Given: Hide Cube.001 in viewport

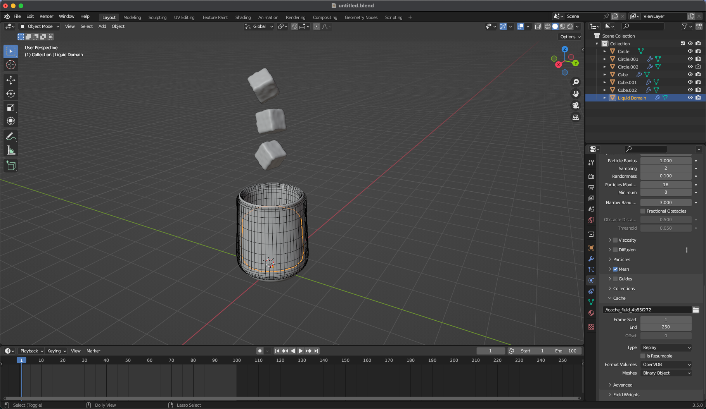Looking at the screenshot, I should pyautogui.click(x=690, y=82).
